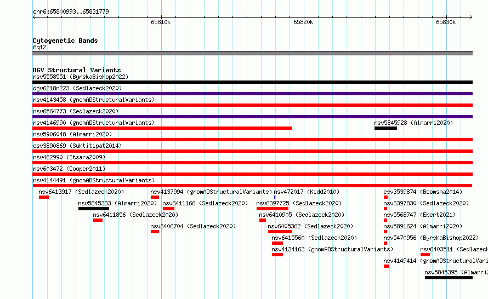488x299 pixels.
Task: Select the dgv6218n223 (Sedlazeck2020) label
Action: click(77, 88)
